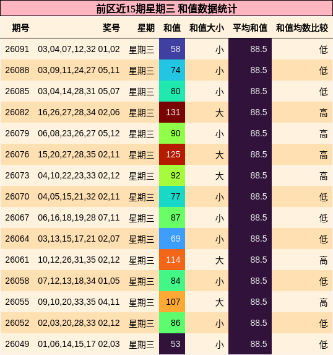Select the 奖号 column header

tap(111, 28)
